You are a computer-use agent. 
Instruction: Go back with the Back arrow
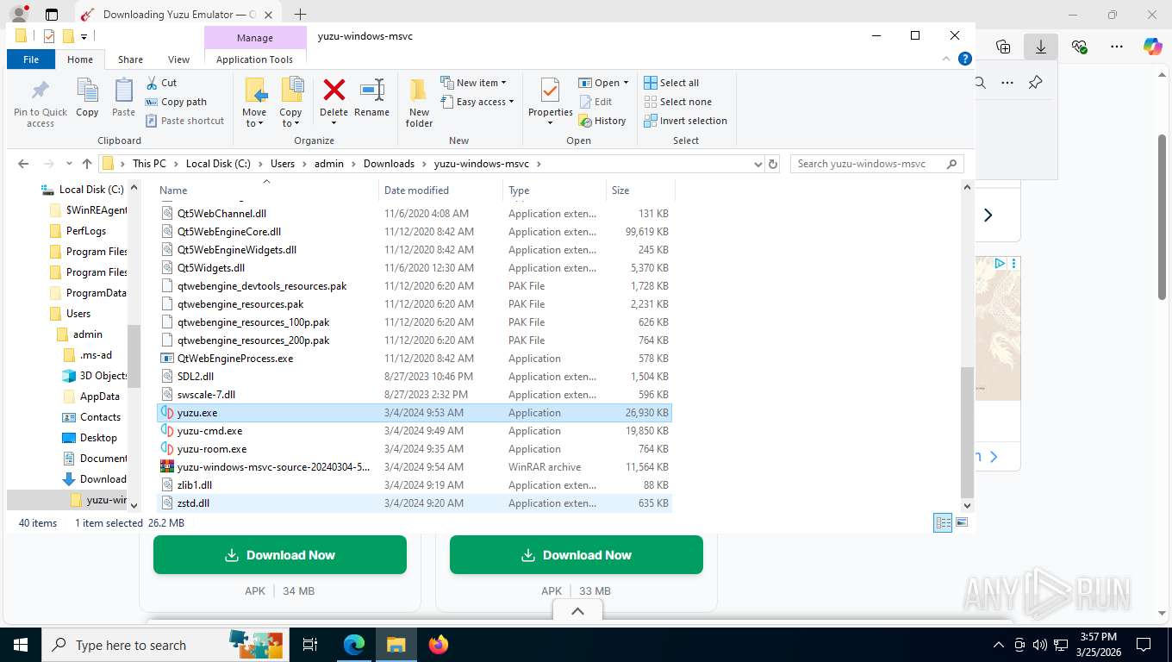(23, 164)
